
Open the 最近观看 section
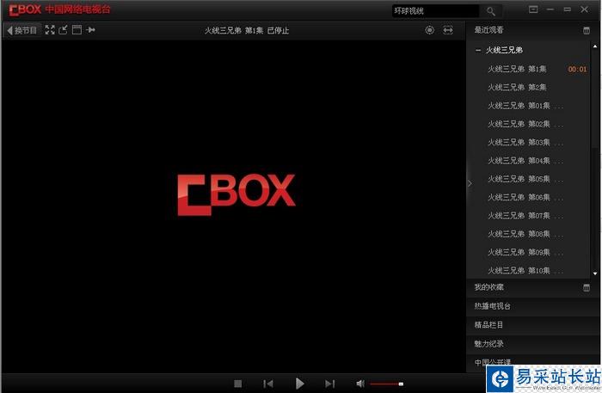coord(488,30)
